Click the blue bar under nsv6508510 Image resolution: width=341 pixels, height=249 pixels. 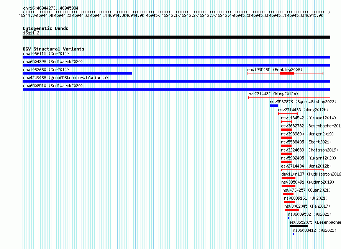coord(176,90)
